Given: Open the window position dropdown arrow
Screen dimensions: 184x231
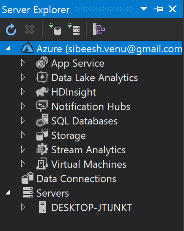Looking at the screenshot, I should pyautogui.click(x=144, y=9).
